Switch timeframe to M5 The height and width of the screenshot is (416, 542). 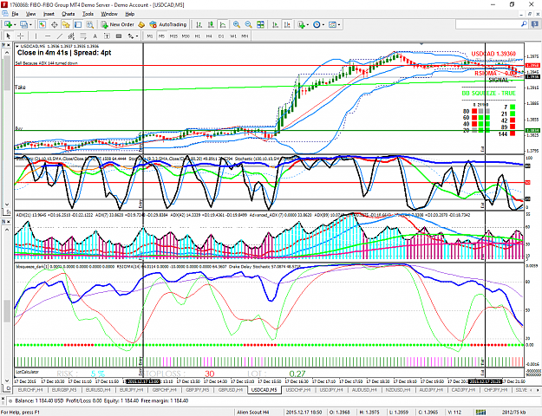[161, 36]
